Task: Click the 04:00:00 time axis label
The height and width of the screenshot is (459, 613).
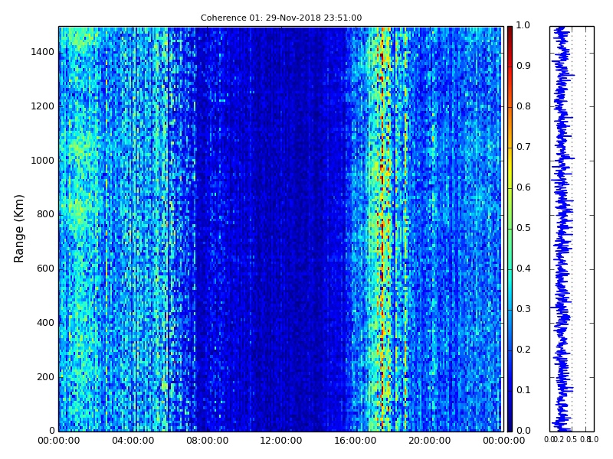Action: [x=133, y=441]
